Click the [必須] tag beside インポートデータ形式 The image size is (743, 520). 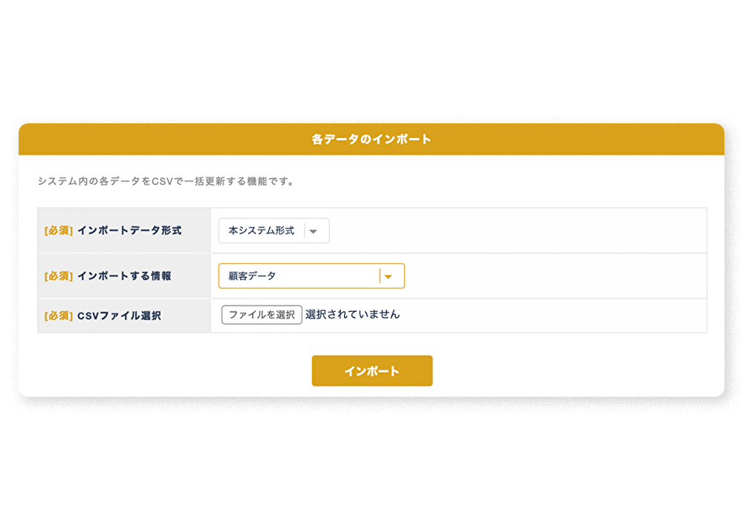coord(59,231)
